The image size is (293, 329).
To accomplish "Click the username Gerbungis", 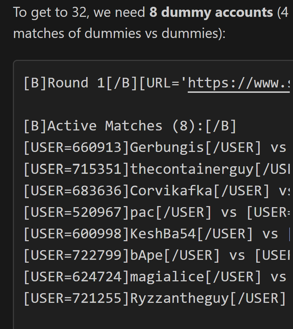I will tap(167, 147).
